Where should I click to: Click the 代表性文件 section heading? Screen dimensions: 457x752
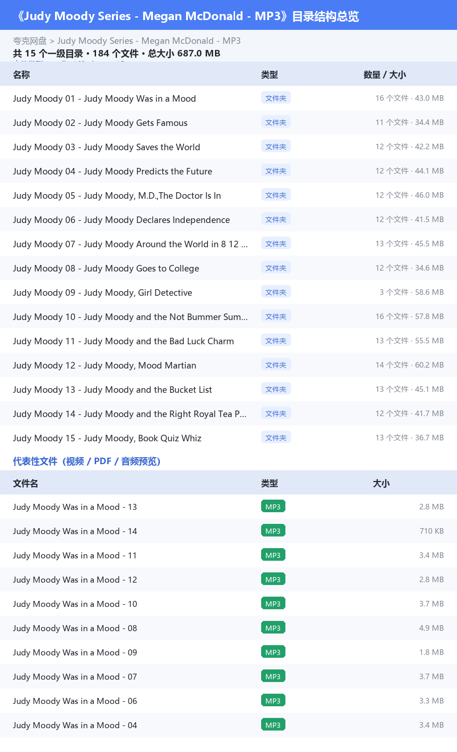[87, 461]
